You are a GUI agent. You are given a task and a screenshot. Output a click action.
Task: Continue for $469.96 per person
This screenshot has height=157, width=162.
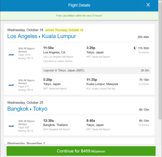(81, 151)
